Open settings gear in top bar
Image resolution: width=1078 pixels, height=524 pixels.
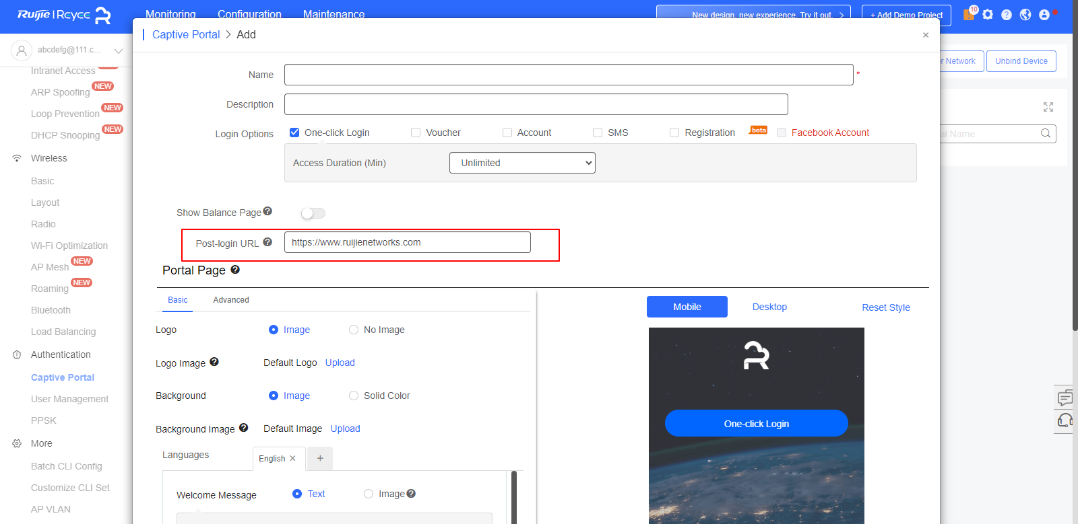pos(988,15)
